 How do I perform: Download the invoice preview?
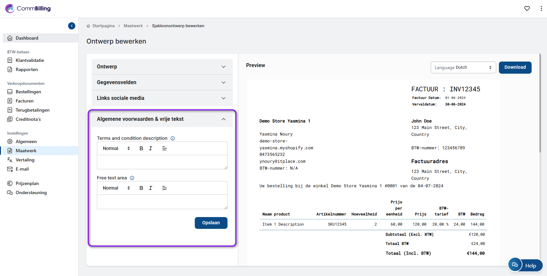click(x=515, y=67)
